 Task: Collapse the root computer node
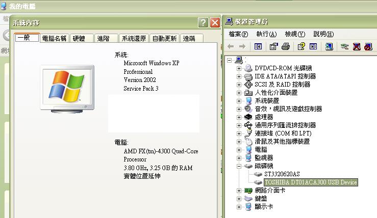point(230,60)
